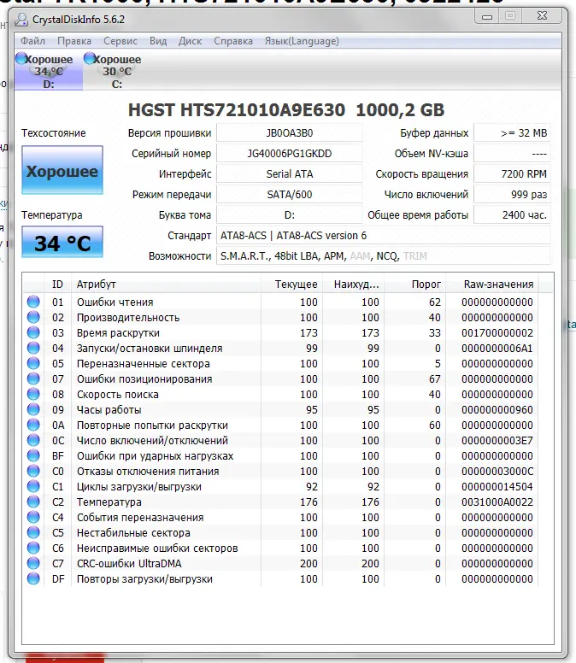Open the Правка menu
This screenshot has width=576, height=663.
pos(74,41)
